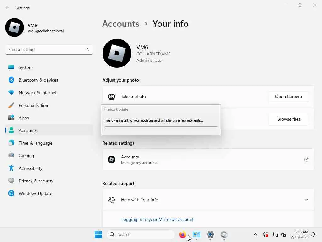Click the sync tray icon with red dot
Screen dimensions: 322x242
[265, 234]
